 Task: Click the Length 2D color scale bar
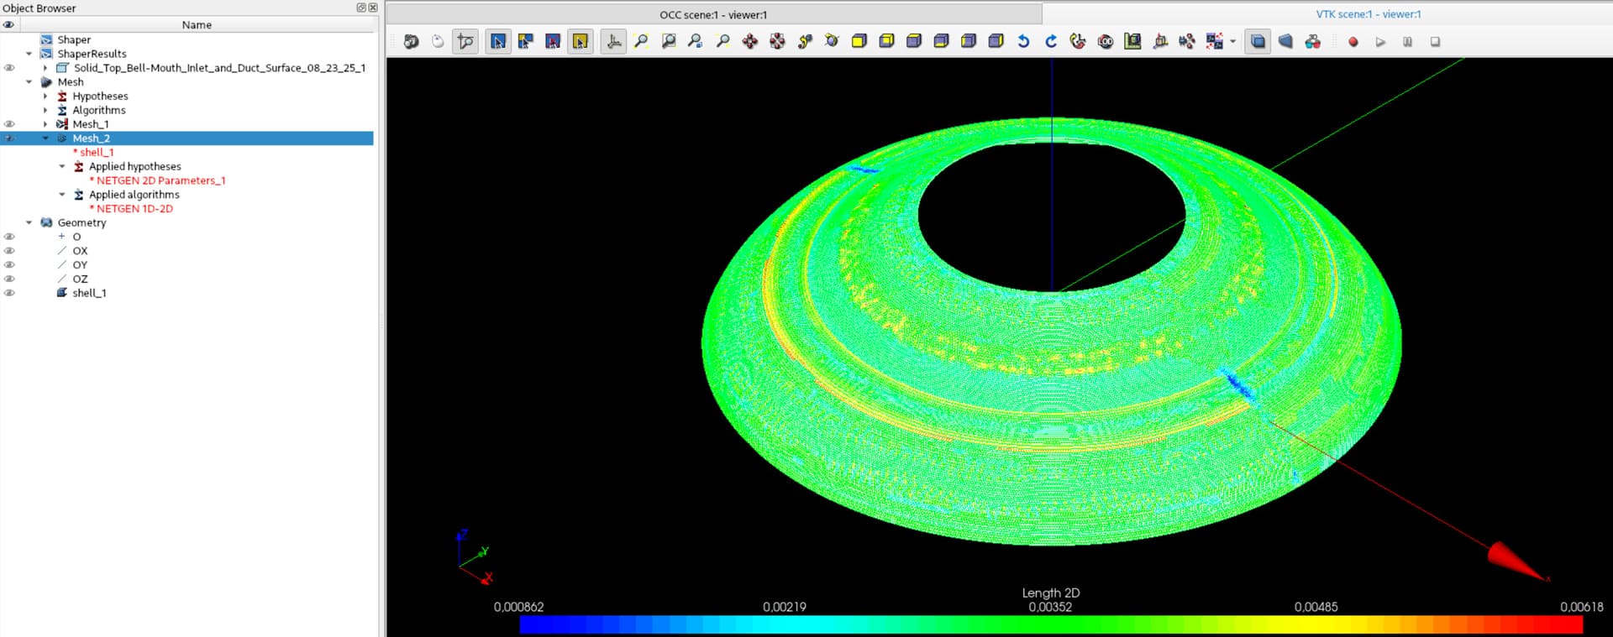tap(1050, 624)
